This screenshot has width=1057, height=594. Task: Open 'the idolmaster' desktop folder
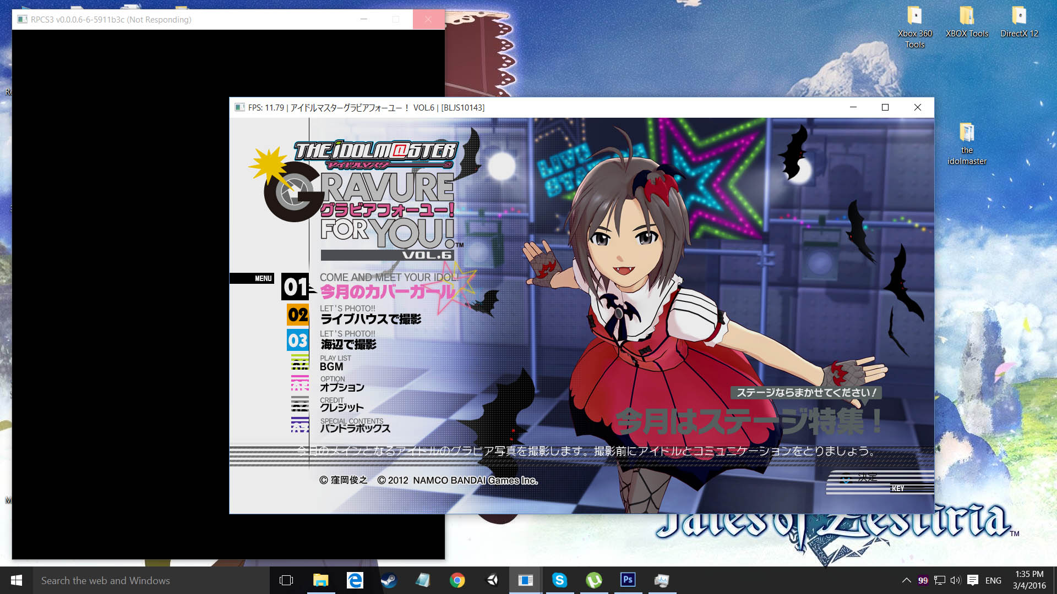[x=967, y=144]
